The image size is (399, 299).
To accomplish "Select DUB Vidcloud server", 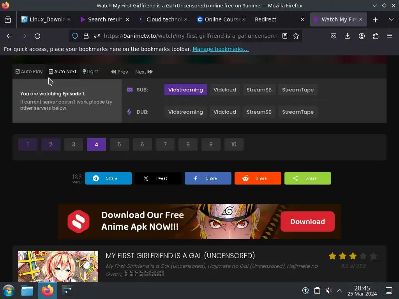I will (x=225, y=112).
